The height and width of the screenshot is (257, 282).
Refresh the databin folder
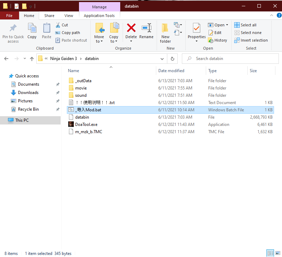click(x=172, y=59)
